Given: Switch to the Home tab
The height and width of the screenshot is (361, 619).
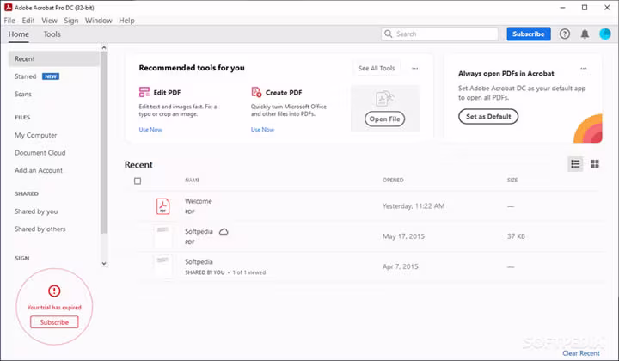Looking at the screenshot, I should pos(19,34).
